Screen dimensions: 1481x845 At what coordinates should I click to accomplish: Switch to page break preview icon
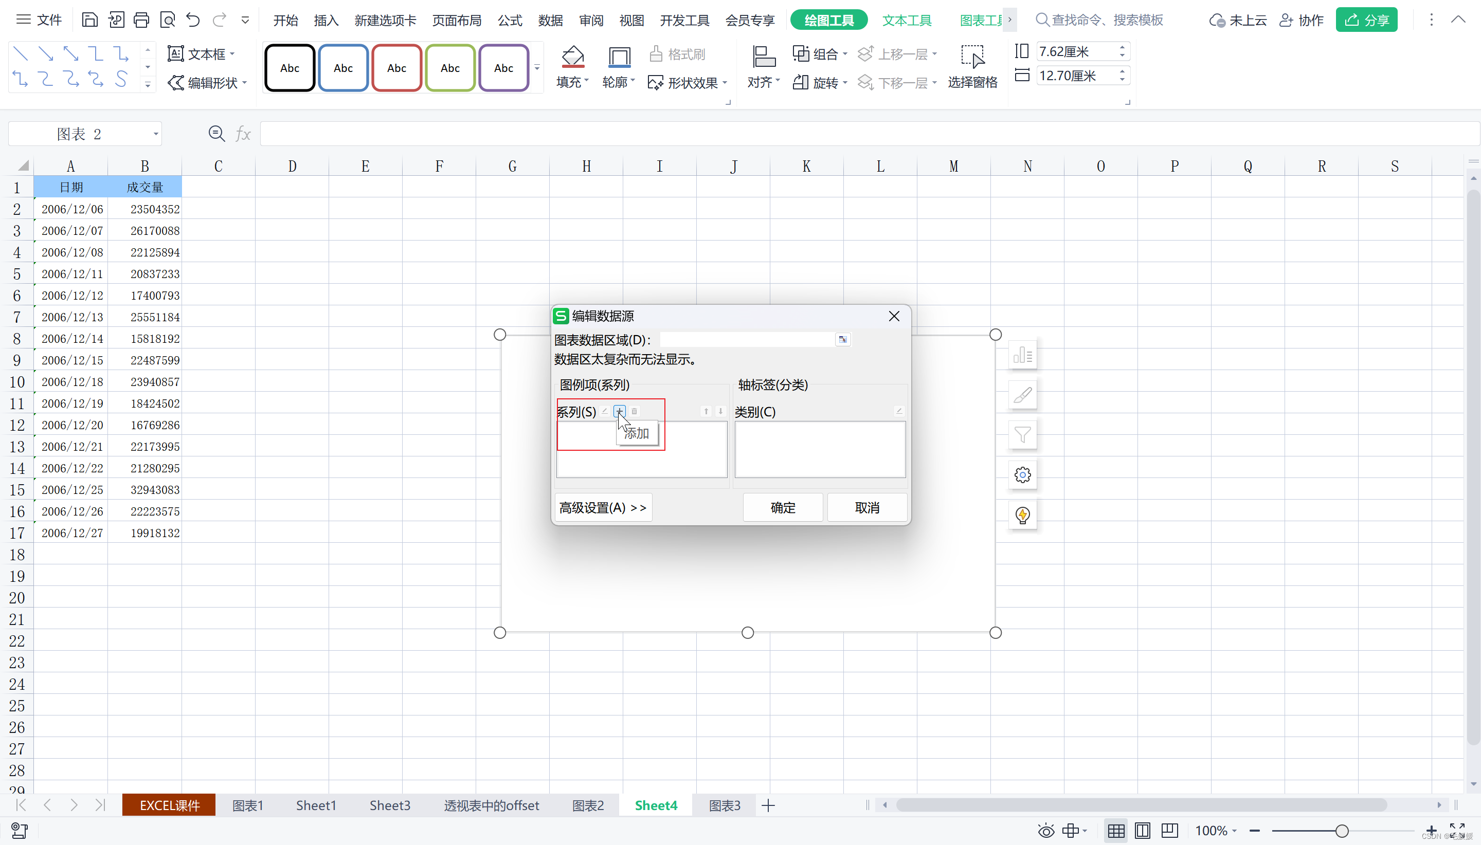point(1169,831)
